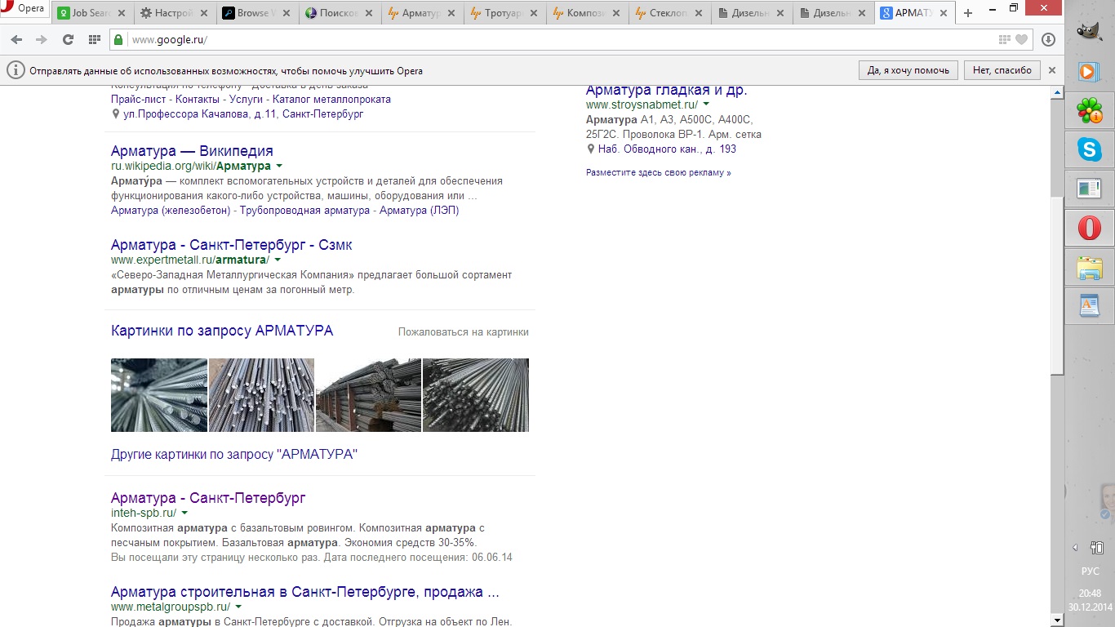The height and width of the screenshot is (627, 1115).
Task: Click the page vertical scrollbar thumb
Action: point(1057,286)
